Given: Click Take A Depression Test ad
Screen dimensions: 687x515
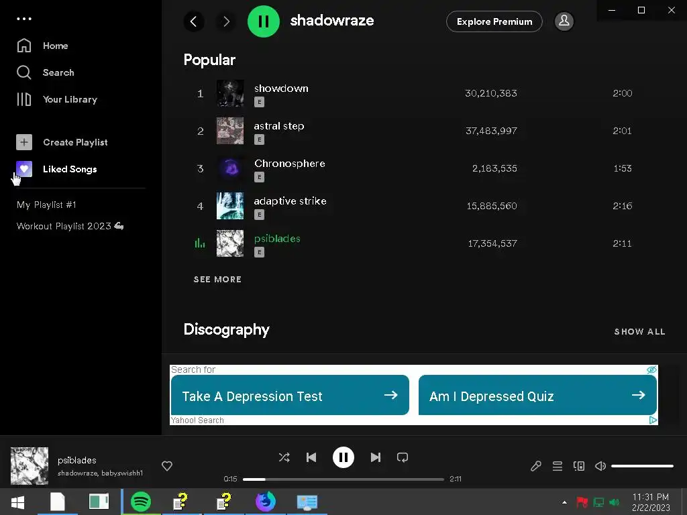Looking at the screenshot, I should (290, 395).
